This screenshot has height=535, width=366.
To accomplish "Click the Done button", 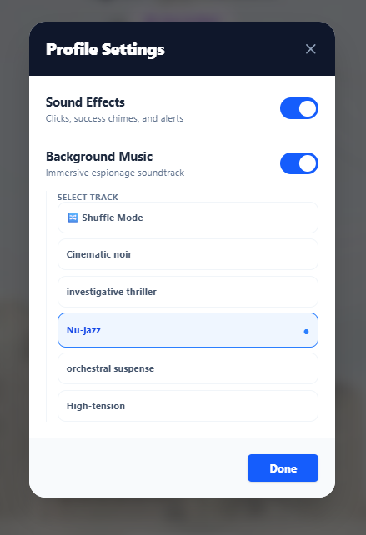I will [283, 467].
